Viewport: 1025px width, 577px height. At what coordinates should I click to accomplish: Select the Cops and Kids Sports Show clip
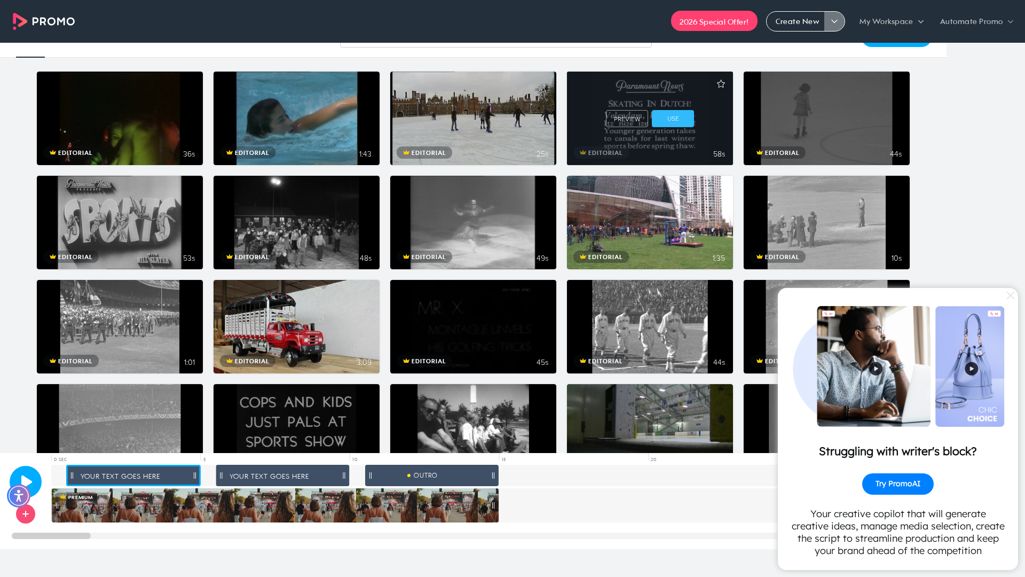pos(296,418)
